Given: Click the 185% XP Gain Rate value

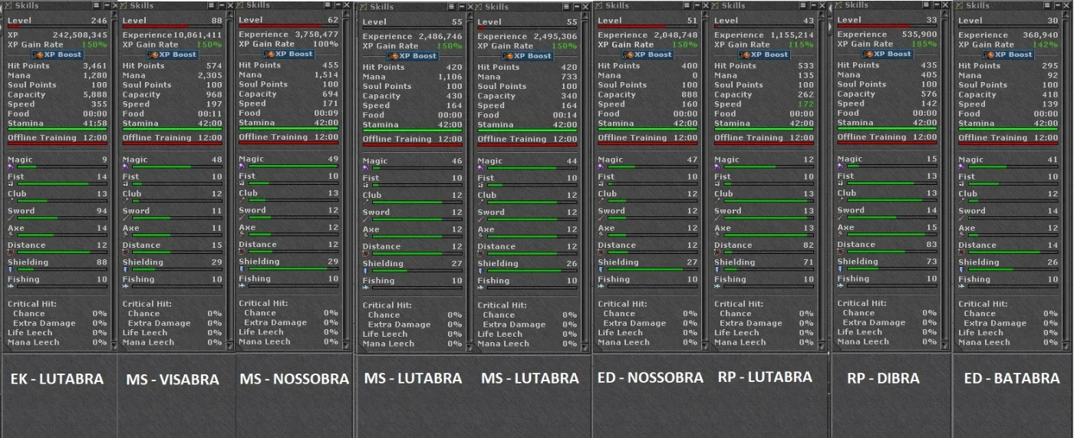Looking at the screenshot, I should pyautogui.click(x=925, y=44).
